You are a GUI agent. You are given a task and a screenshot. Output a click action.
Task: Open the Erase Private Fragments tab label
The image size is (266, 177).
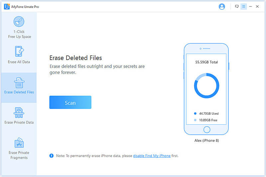coord(19,155)
